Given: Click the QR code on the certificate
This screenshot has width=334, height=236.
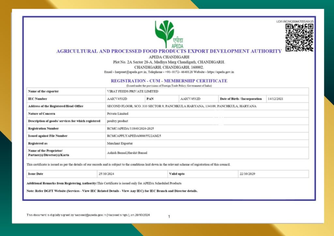Looking at the screenshot, I should [x=299, y=38].
